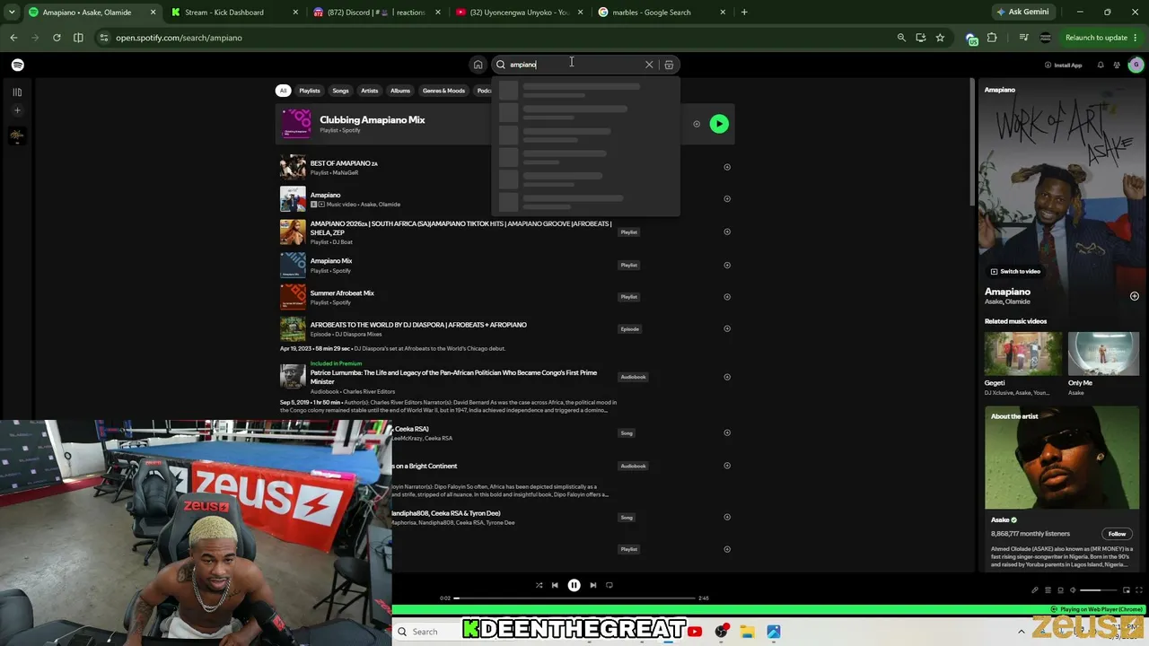Open Gegeti related music video
This screenshot has height=646, width=1149.
click(x=1022, y=354)
